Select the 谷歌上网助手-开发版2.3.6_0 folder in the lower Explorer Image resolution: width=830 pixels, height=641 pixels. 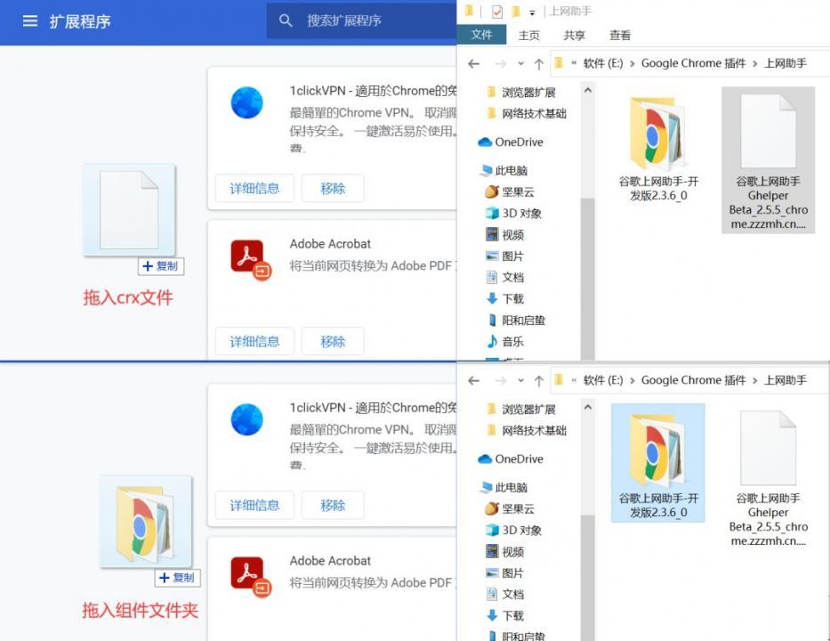point(658,462)
